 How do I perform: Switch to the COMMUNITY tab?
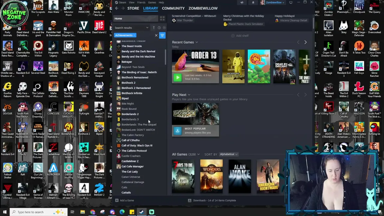pyautogui.click(x=173, y=8)
